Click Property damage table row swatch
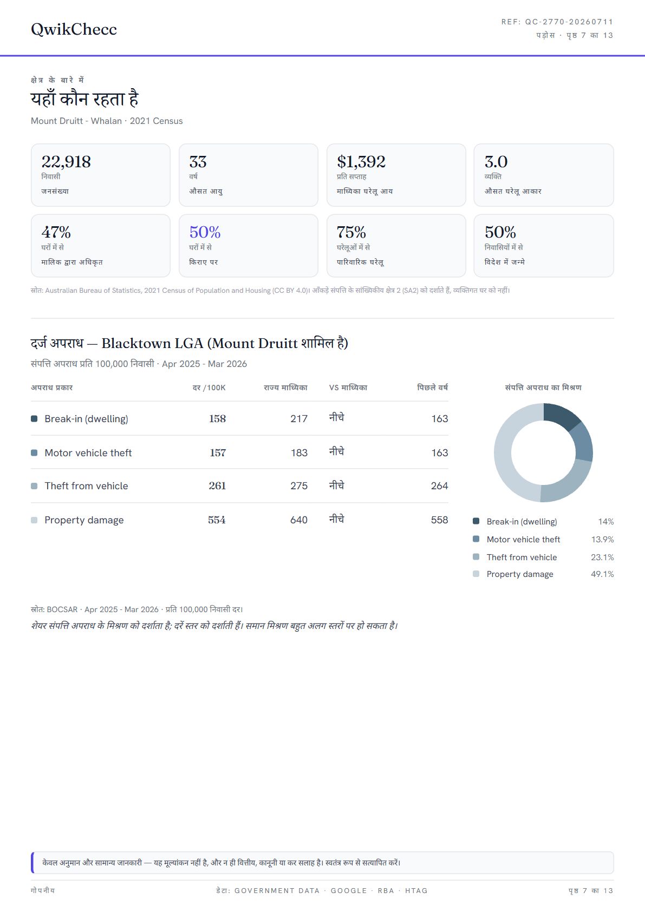Viewport: 645px width, 912px height. coord(34,520)
